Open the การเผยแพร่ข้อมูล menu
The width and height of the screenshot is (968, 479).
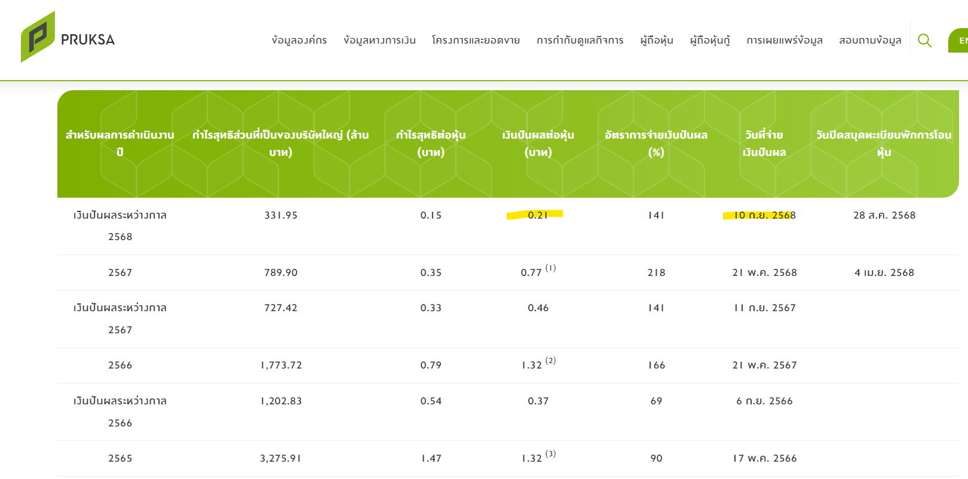click(x=785, y=40)
